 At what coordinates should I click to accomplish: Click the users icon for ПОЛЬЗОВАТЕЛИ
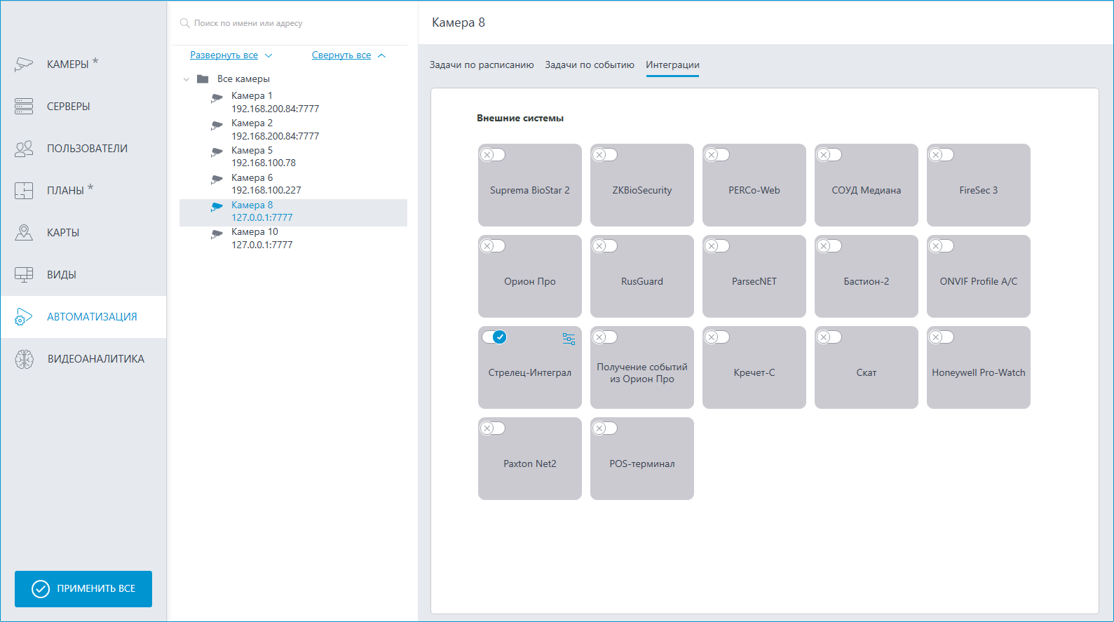[x=24, y=149]
